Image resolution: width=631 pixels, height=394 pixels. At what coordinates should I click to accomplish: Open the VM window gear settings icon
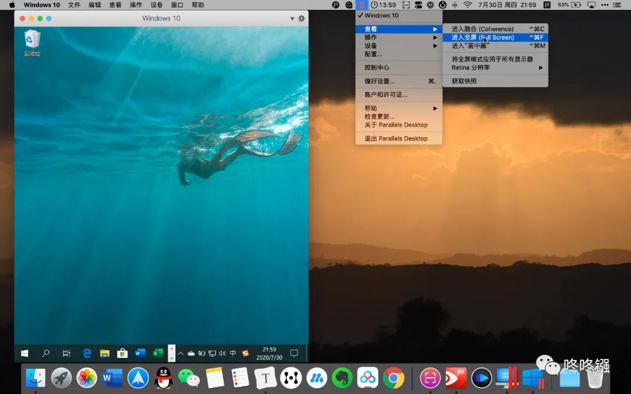tap(301, 19)
